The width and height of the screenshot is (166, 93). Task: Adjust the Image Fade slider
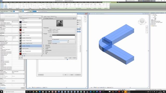click(x=60, y=41)
